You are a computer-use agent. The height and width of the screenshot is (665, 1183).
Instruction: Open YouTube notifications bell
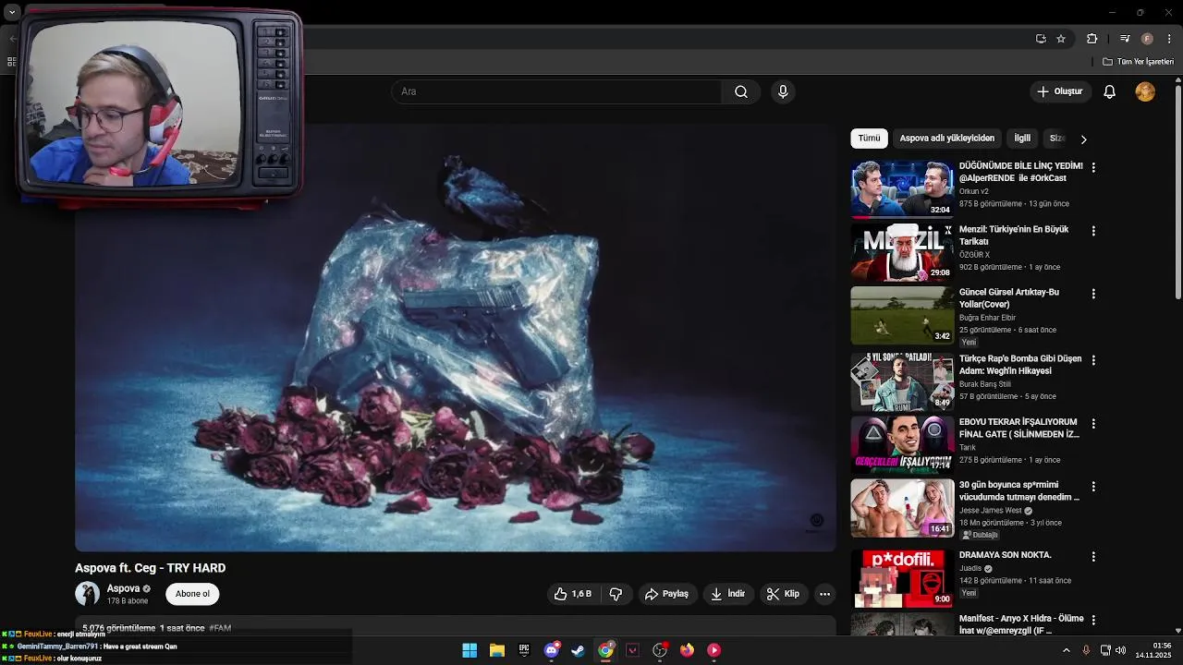pyautogui.click(x=1110, y=91)
